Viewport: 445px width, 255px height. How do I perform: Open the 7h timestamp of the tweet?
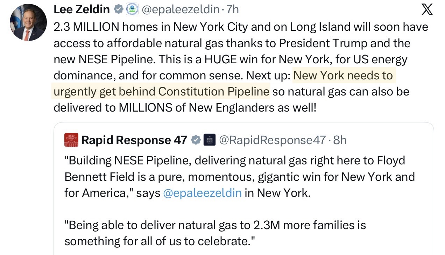point(233,9)
